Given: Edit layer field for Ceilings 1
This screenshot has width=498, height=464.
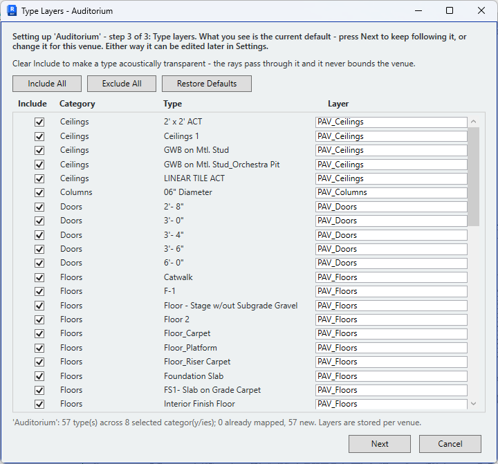Looking at the screenshot, I should (391, 136).
